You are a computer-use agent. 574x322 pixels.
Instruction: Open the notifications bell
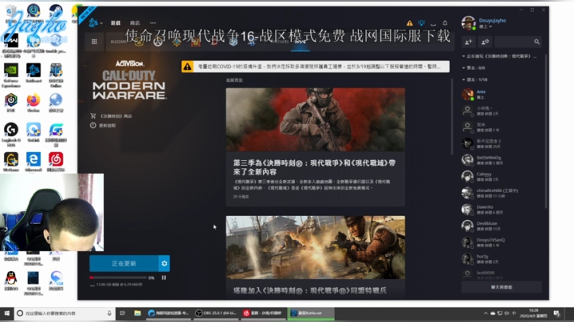(445, 23)
